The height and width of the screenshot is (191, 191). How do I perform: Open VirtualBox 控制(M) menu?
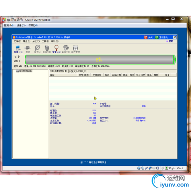click(x=9, y=25)
